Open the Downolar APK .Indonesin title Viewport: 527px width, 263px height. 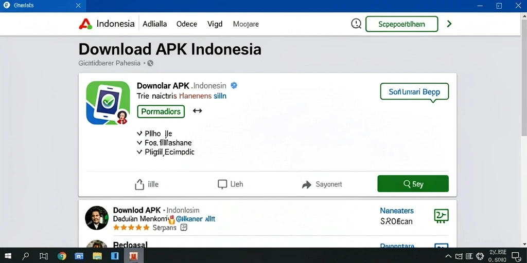pos(182,86)
